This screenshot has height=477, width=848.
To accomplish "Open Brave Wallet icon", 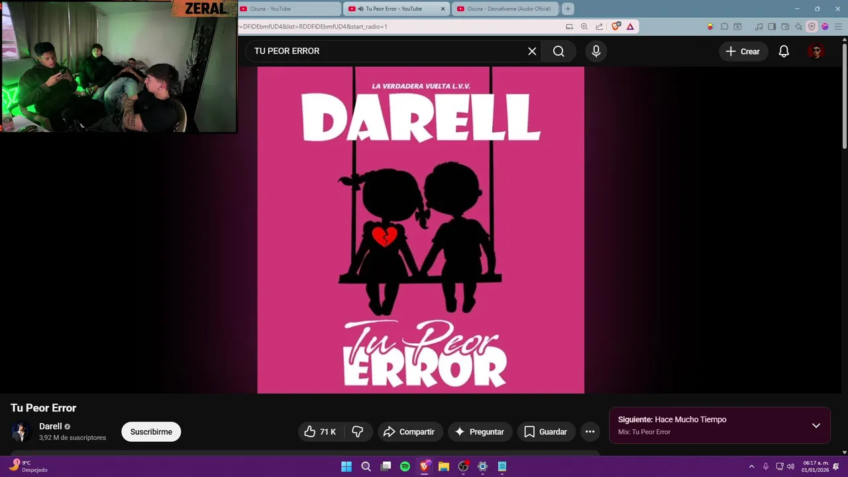I will pyautogui.click(x=785, y=26).
